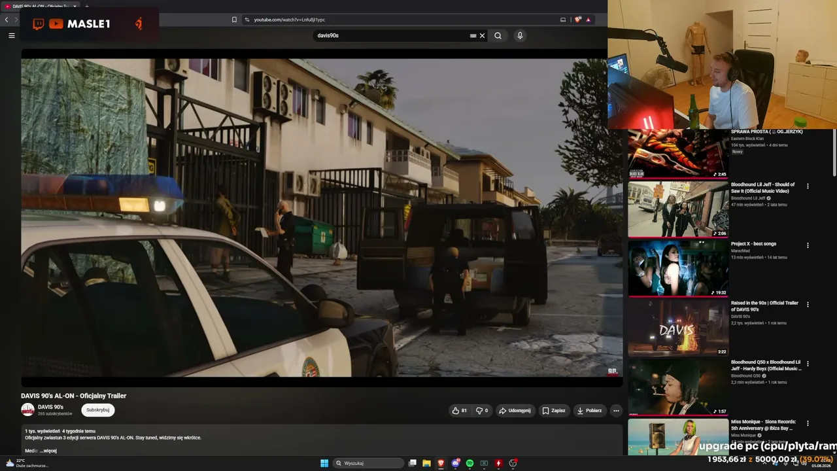
Task: Click the Windows taskbar search box Wyszukaj
Action: (368, 463)
